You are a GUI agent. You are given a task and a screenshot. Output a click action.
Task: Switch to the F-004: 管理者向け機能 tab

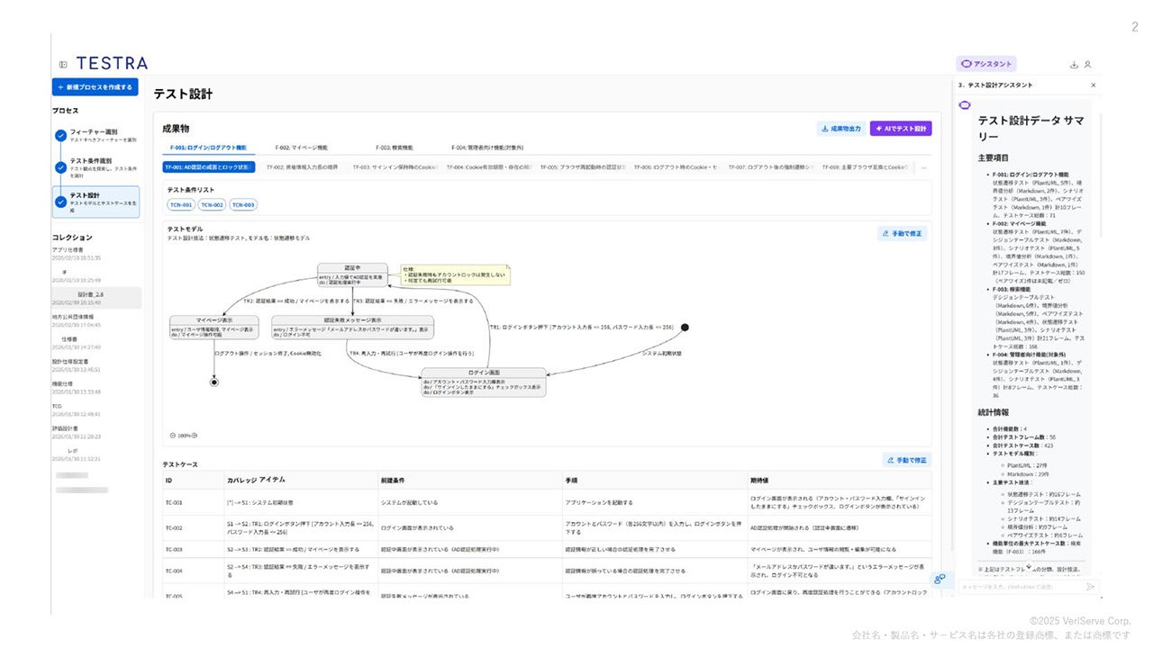click(487, 148)
